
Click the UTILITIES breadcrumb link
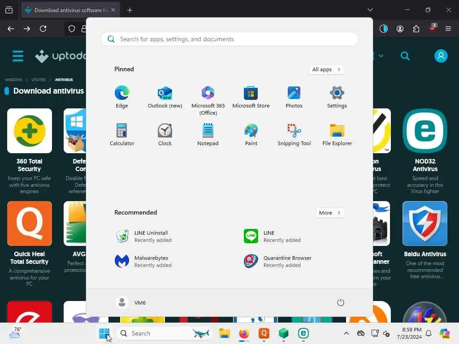39,80
